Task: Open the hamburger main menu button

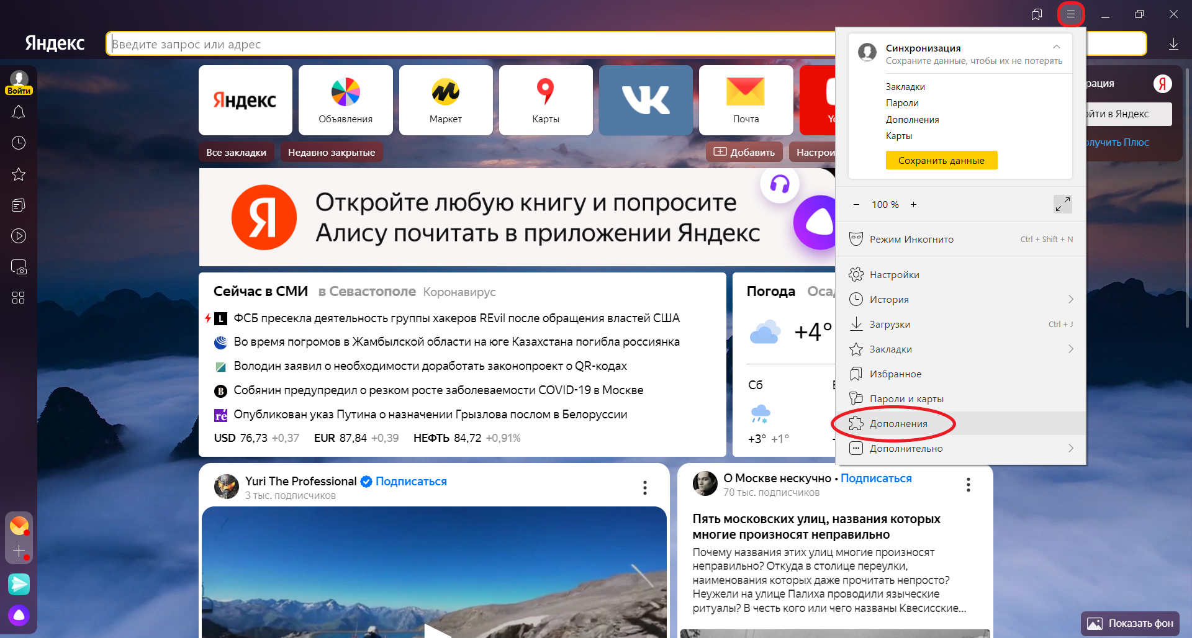Action: 1071,14
